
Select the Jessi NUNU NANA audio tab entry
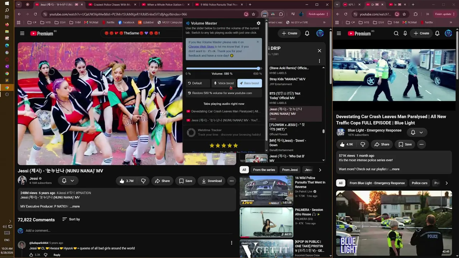tap(224, 120)
